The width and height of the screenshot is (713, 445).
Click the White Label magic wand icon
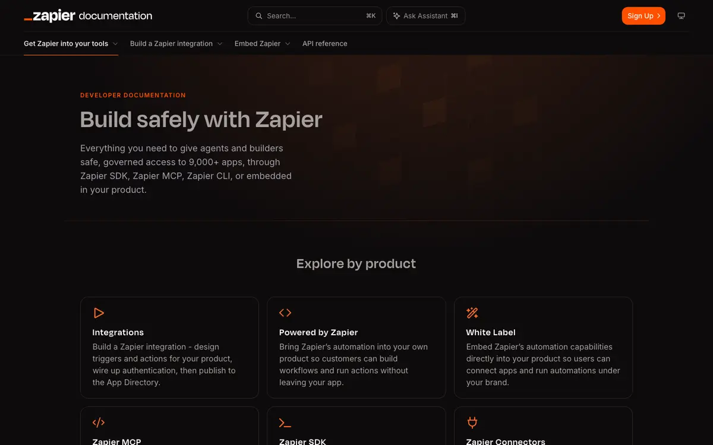point(472,313)
